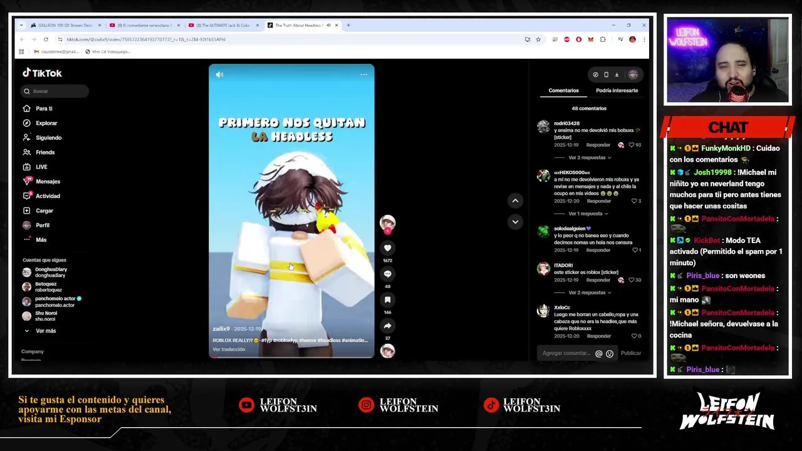Screen dimensions: 802x451
Task: Switch to The ULTIMATE Jack & Coke tab
Action: 222,26
